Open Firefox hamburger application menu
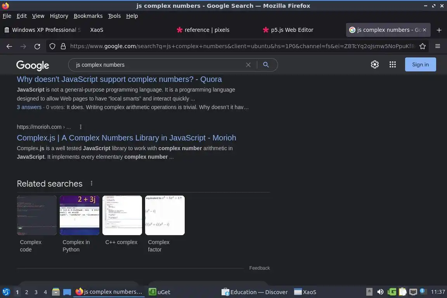 coord(438,46)
